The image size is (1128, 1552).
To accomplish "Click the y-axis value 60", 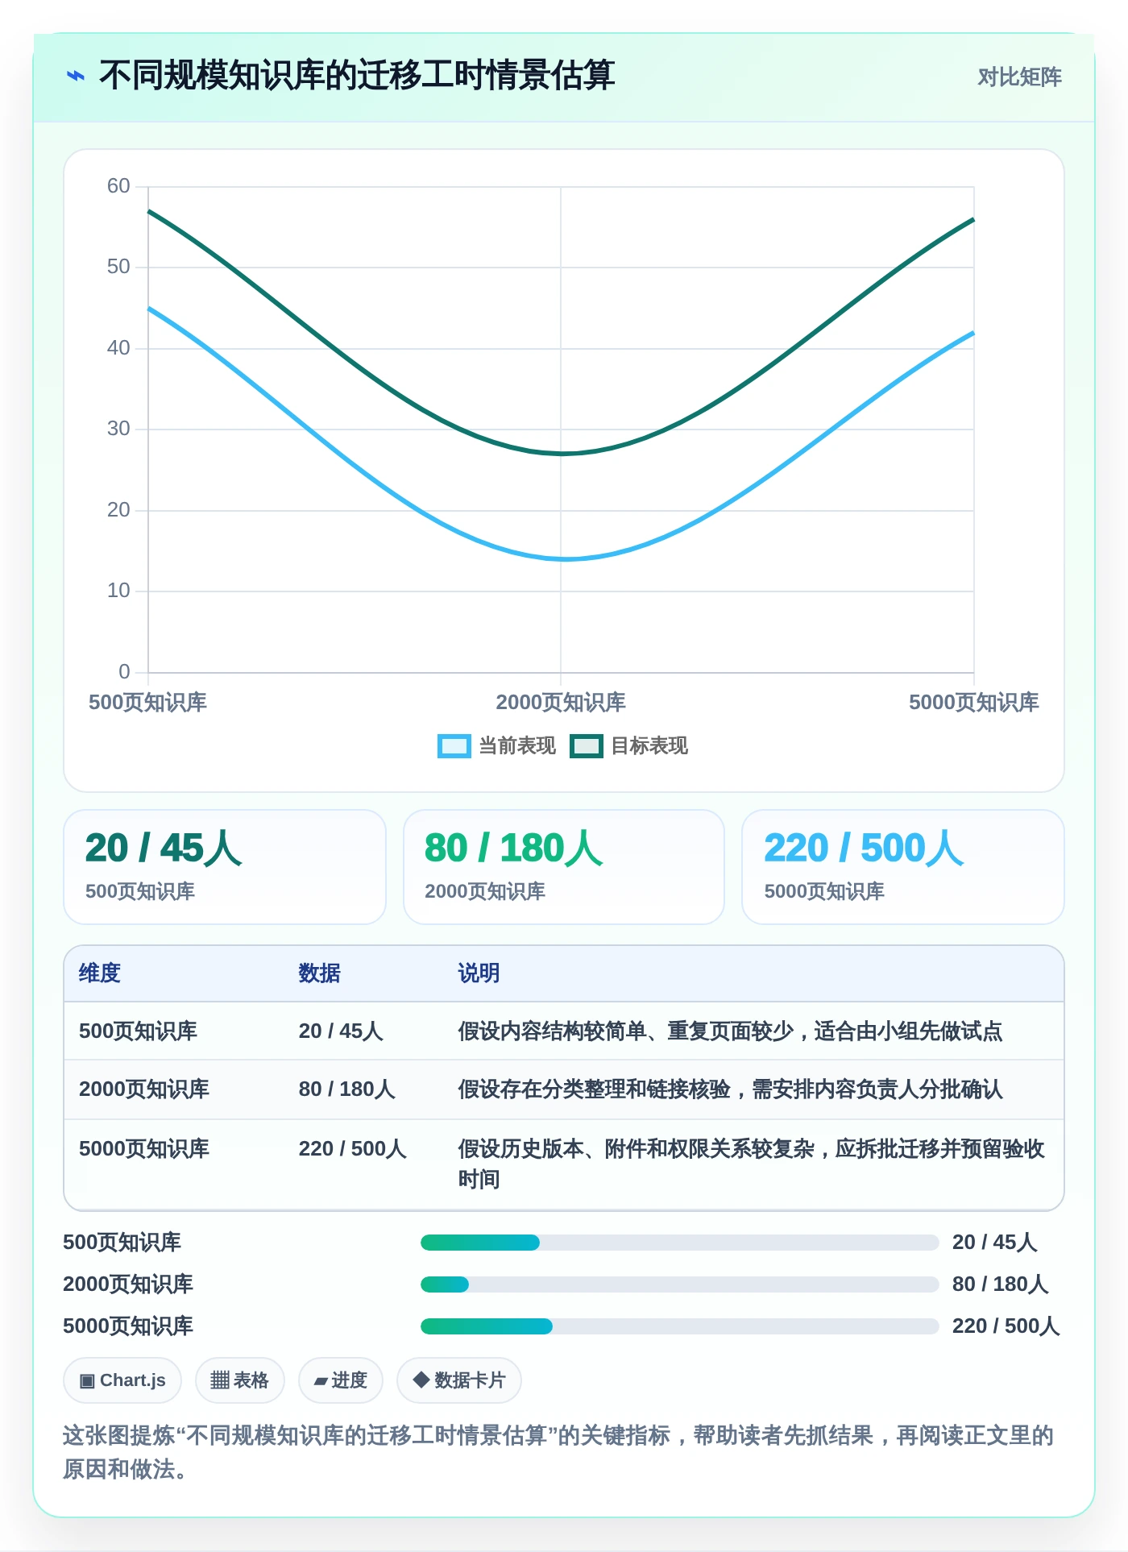I will point(118,186).
